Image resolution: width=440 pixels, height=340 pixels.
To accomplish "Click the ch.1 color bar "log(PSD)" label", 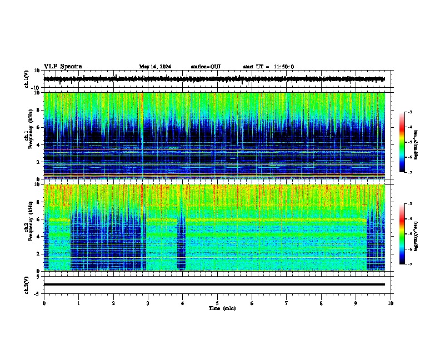I will pyautogui.click(x=416, y=145).
